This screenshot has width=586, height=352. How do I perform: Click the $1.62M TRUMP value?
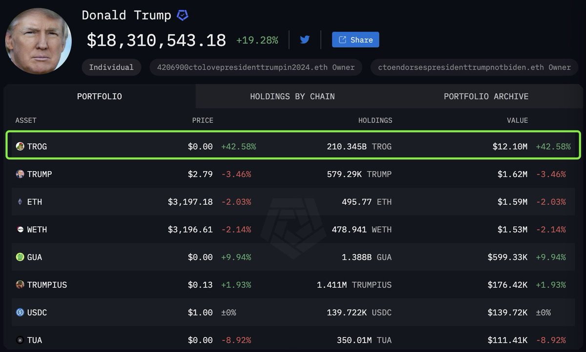point(512,174)
